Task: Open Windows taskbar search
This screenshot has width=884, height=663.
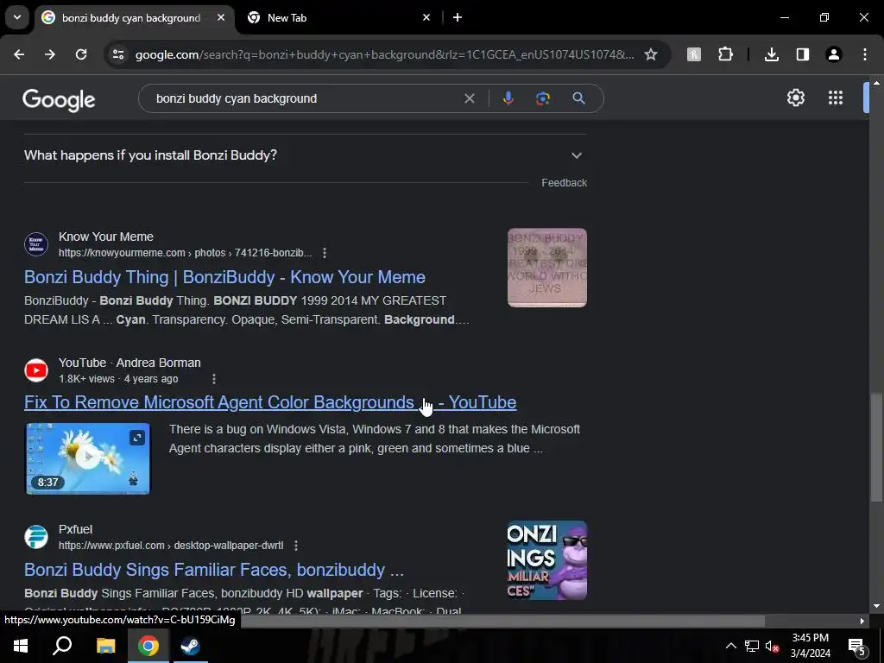Action: pyautogui.click(x=62, y=646)
